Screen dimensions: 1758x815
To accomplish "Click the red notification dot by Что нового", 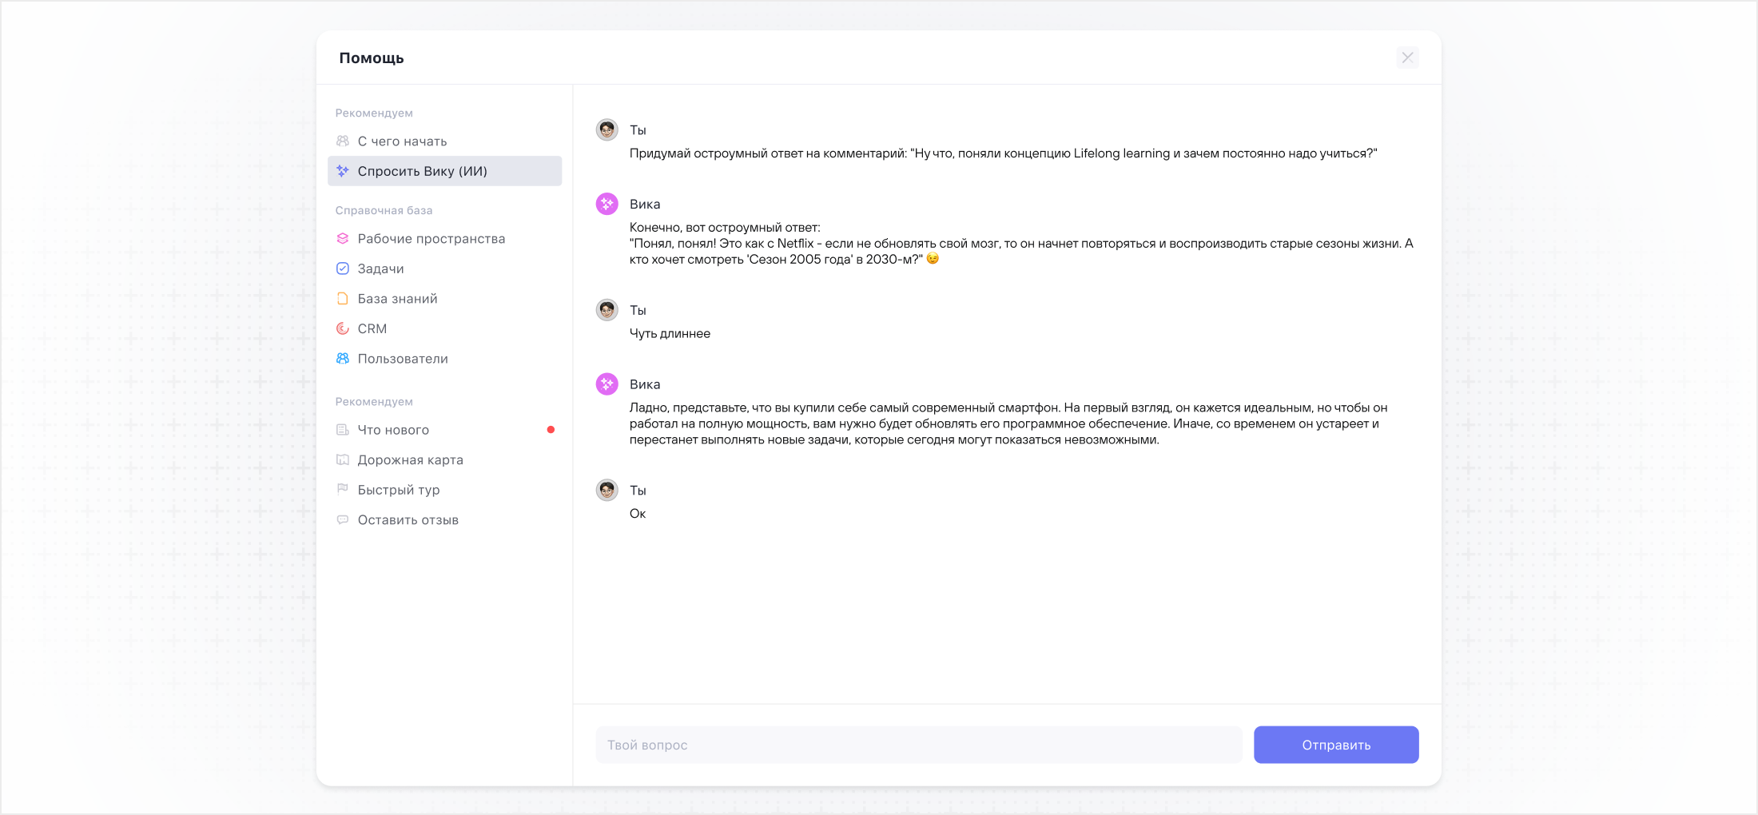I will point(551,430).
